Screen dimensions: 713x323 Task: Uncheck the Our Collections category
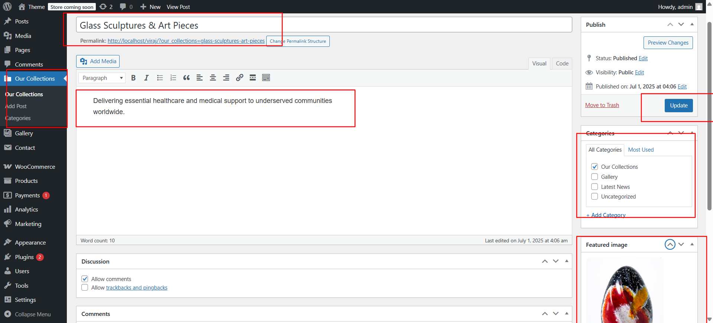click(595, 167)
